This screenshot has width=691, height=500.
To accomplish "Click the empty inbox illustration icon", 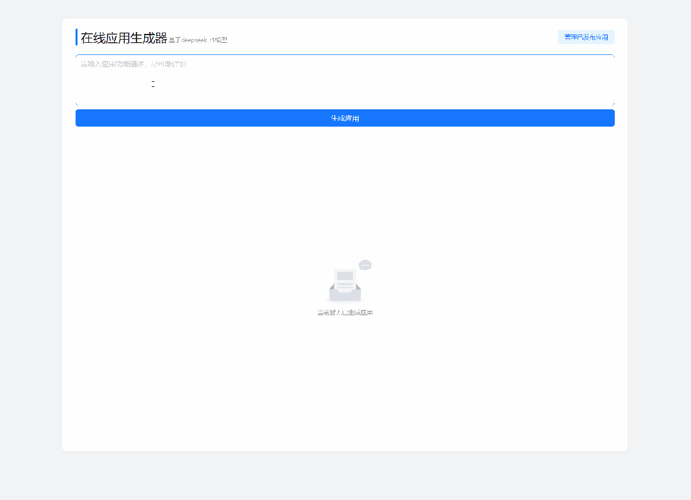I will pyautogui.click(x=348, y=282).
